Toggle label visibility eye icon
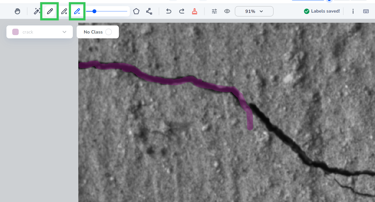Screen dimensions: 375x202 (227, 11)
